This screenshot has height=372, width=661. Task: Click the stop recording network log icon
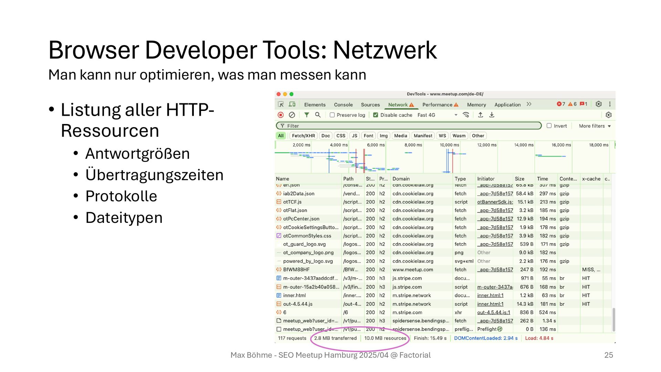(281, 115)
